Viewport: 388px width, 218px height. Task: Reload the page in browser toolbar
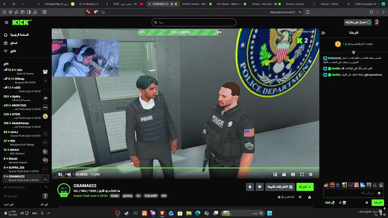[371, 12]
